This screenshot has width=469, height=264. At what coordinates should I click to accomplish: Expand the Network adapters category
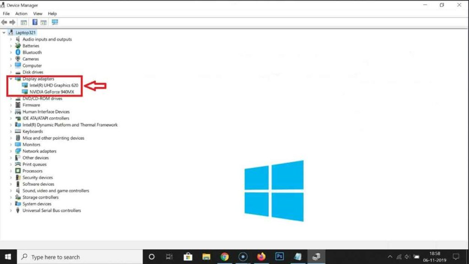(11, 151)
